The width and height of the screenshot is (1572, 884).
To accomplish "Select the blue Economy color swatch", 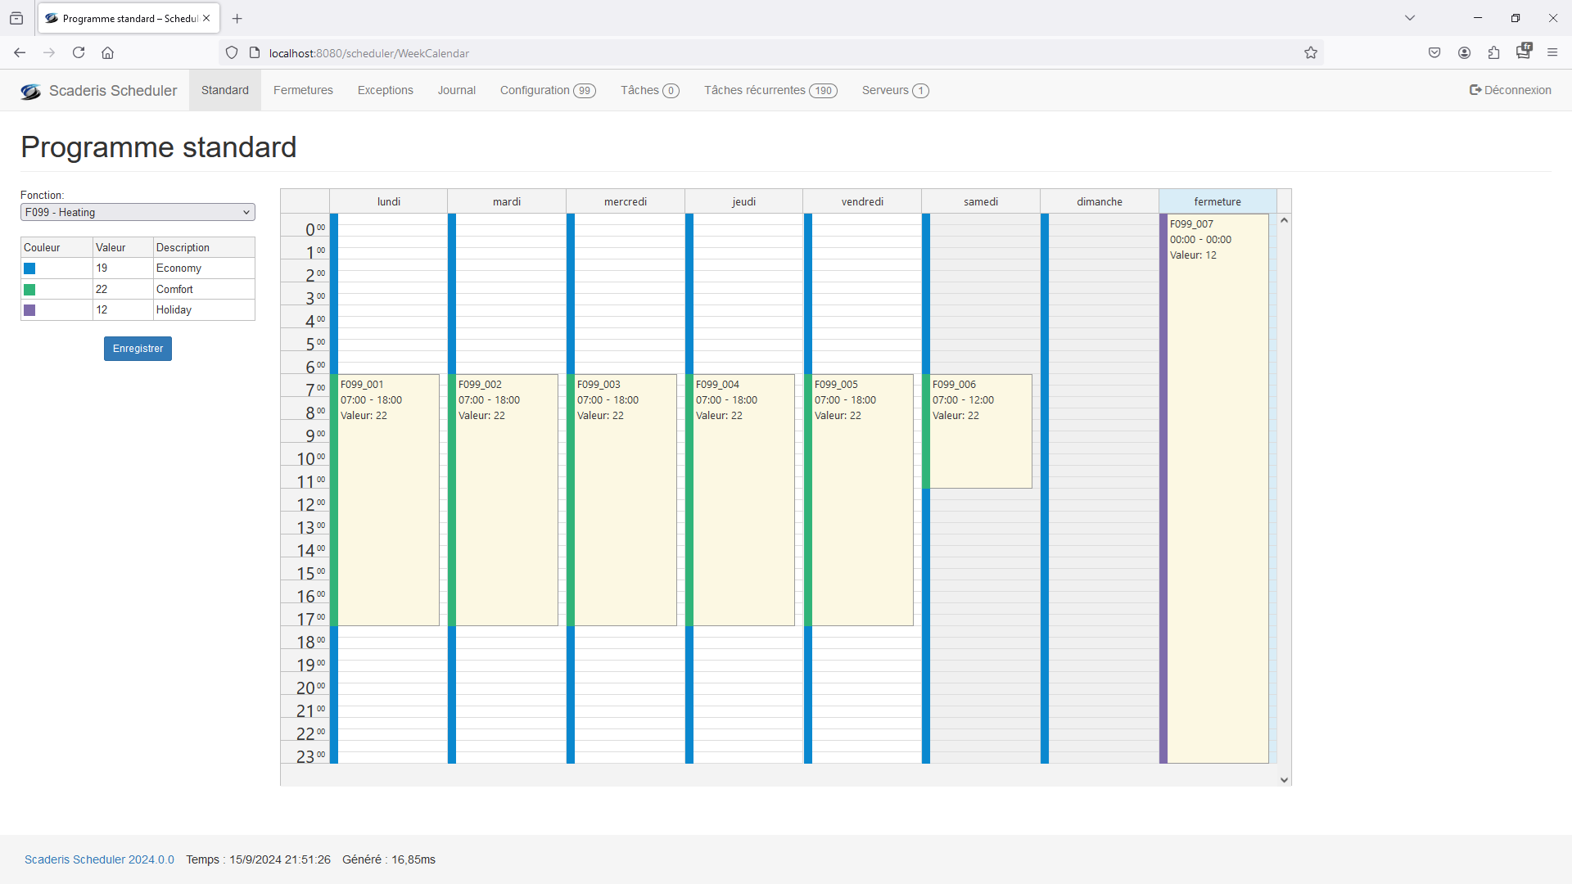I will coord(29,268).
